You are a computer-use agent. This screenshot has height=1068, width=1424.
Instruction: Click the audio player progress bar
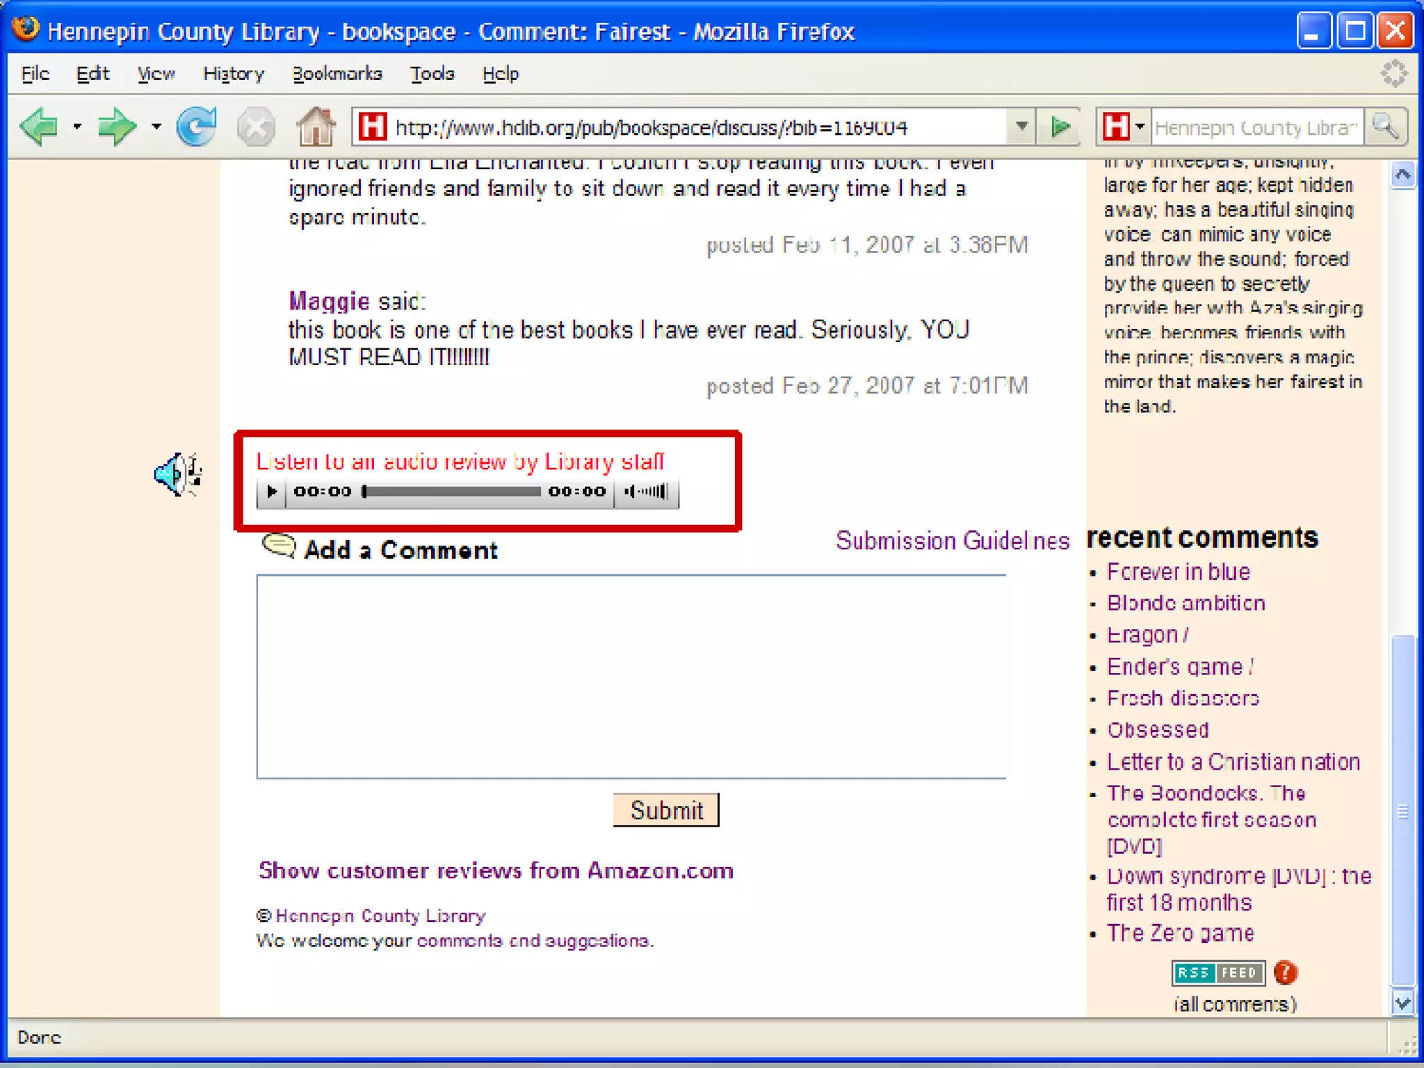pos(452,492)
